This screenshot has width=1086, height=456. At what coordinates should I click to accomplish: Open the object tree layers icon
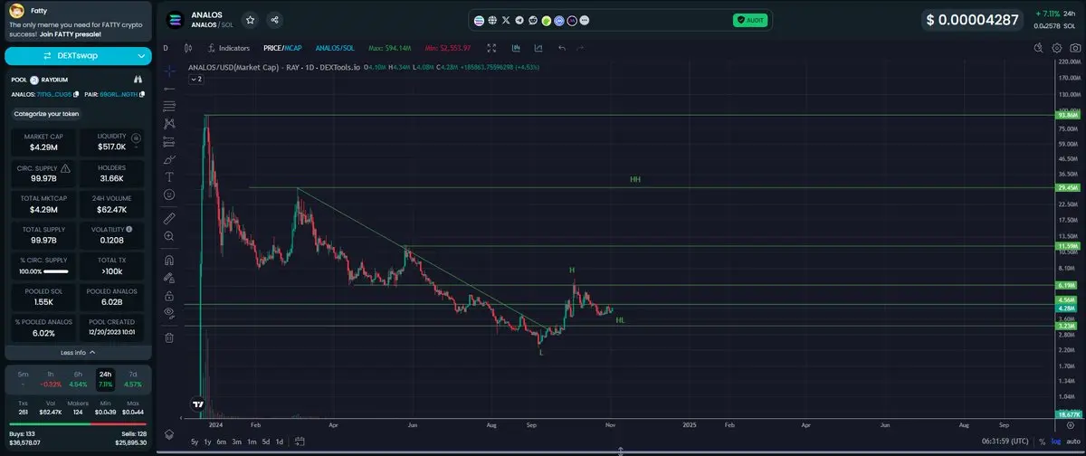tap(168, 434)
